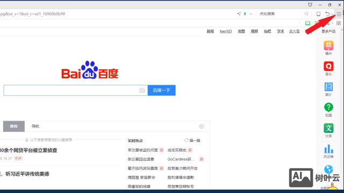
Task: Select the 推荐 tab
Action: (14, 127)
